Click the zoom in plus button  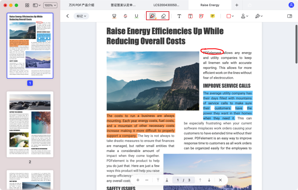[x=138, y=180]
